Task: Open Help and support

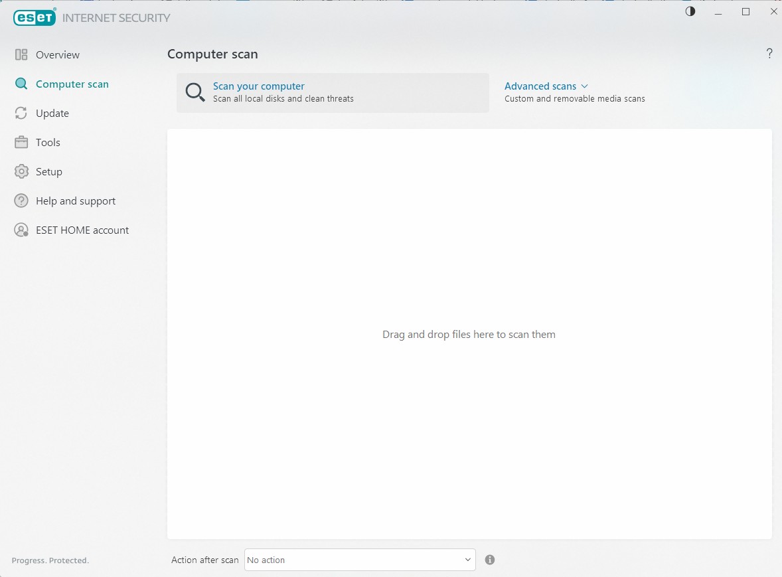Action: coord(76,201)
